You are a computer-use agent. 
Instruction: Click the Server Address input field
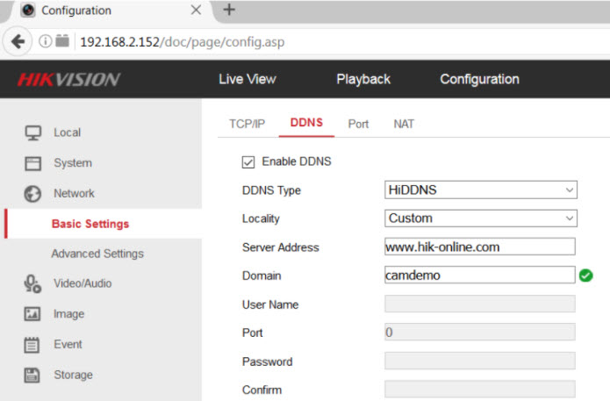[480, 247]
